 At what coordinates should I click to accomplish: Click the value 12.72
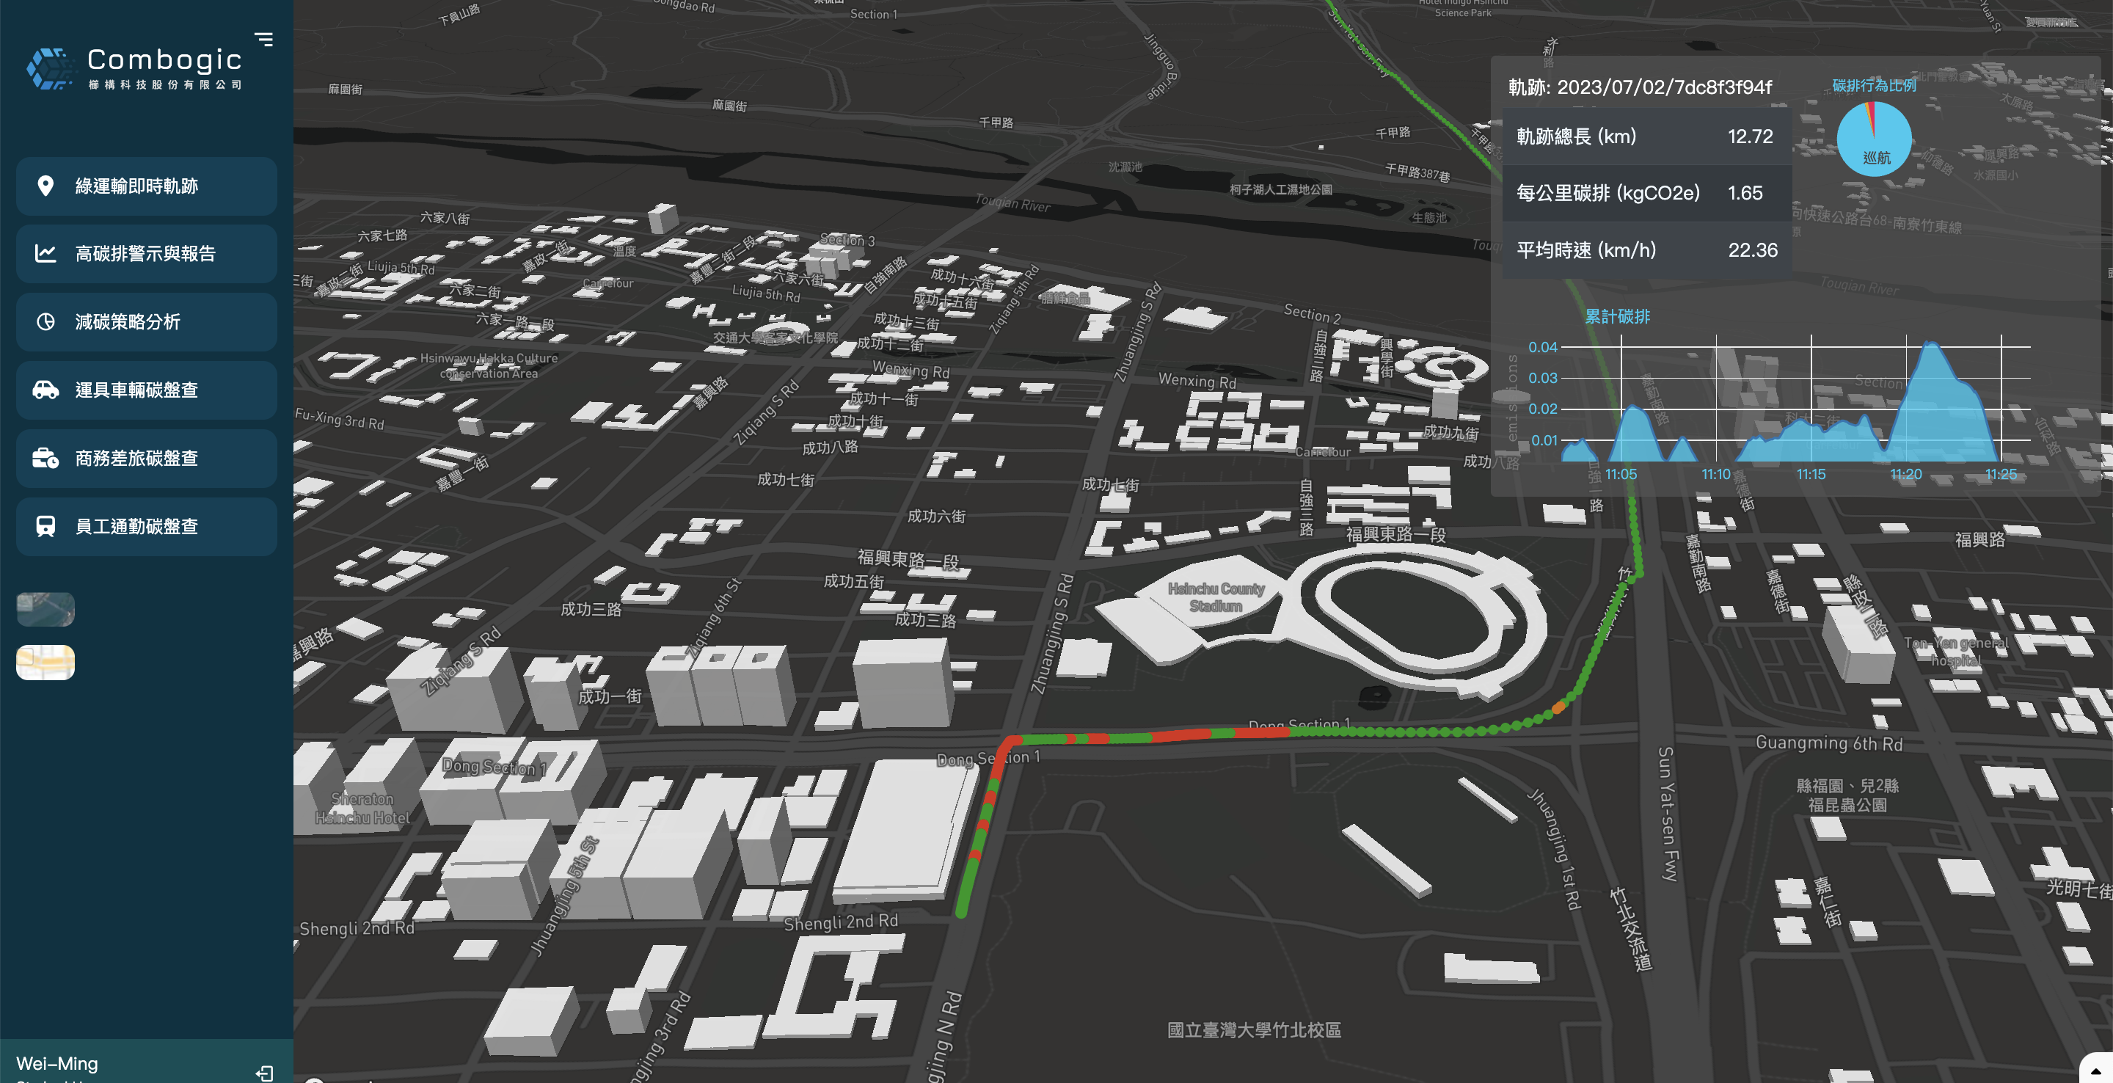click(1750, 136)
